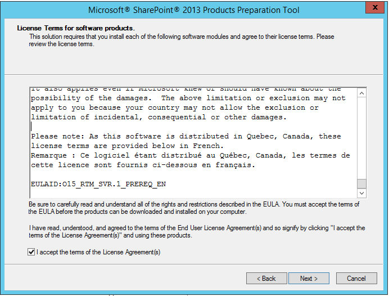The width and height of the screenshot is (389, 296).
Task: Click the 'I accept the terms' label text
Action: coord(98,253)
